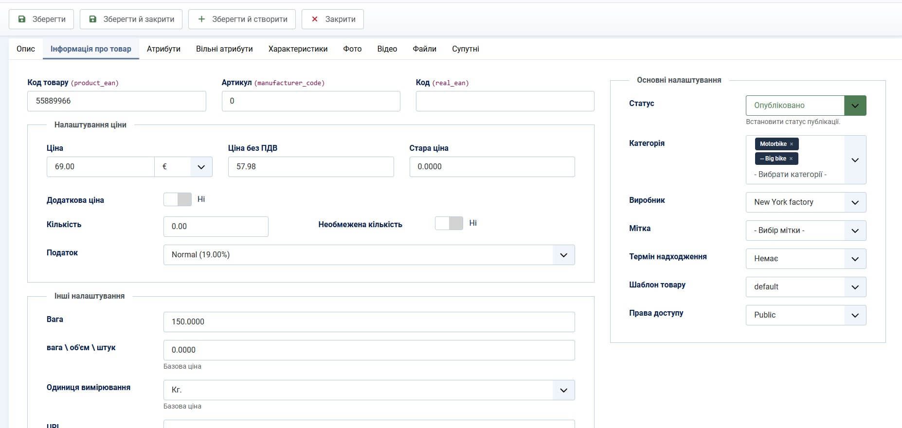The image size is (902, 428).
Task: Expand the Виробник New York factory dropdown
Action: (806, 202)
